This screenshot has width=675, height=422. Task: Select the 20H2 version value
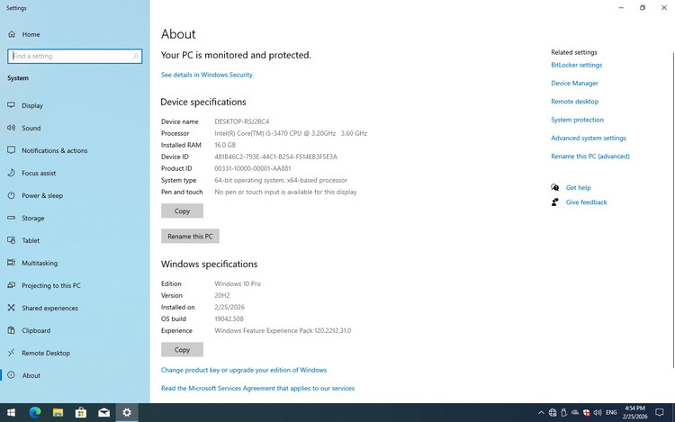pyautogui.click(x=222, y=295)
